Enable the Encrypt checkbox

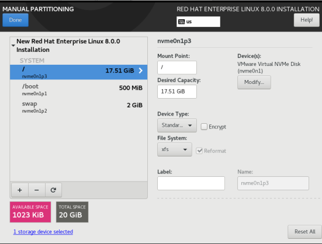click(204, 127)
